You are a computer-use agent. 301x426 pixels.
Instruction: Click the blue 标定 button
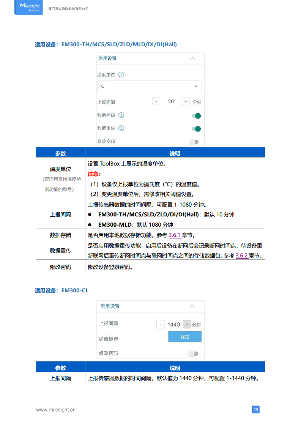coord(185,337)
